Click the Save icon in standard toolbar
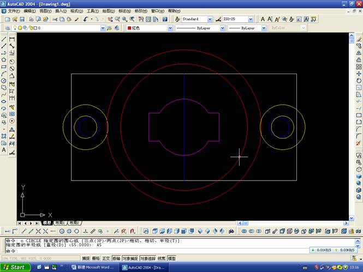363x272 pixels. pos(22,19)
